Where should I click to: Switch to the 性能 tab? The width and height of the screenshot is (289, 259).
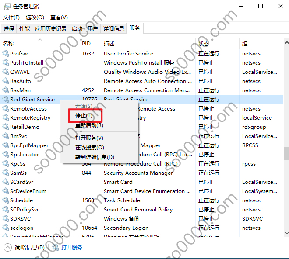pos(25,29)
